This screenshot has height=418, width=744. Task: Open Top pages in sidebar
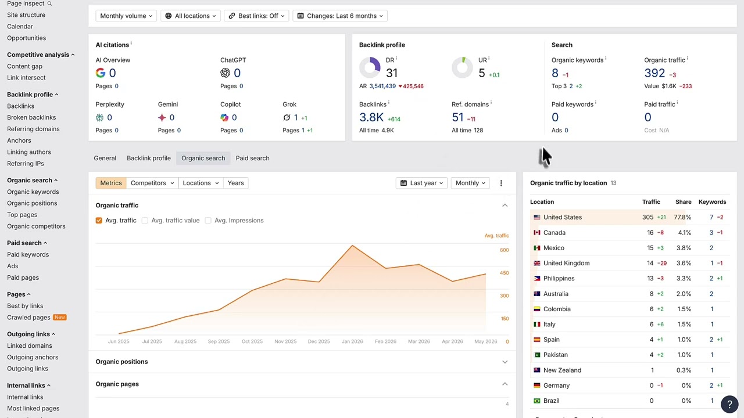(x=22, y=215)
